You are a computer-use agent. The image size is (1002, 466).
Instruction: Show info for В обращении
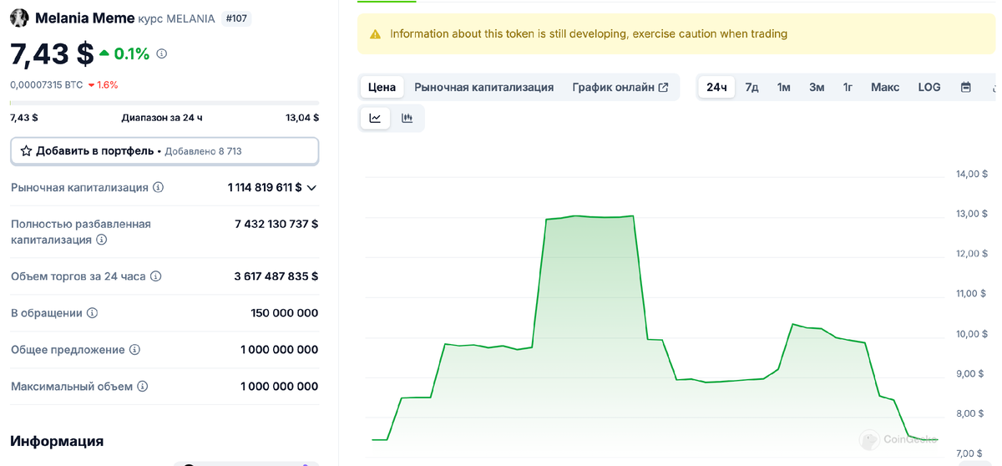[93, 313]
